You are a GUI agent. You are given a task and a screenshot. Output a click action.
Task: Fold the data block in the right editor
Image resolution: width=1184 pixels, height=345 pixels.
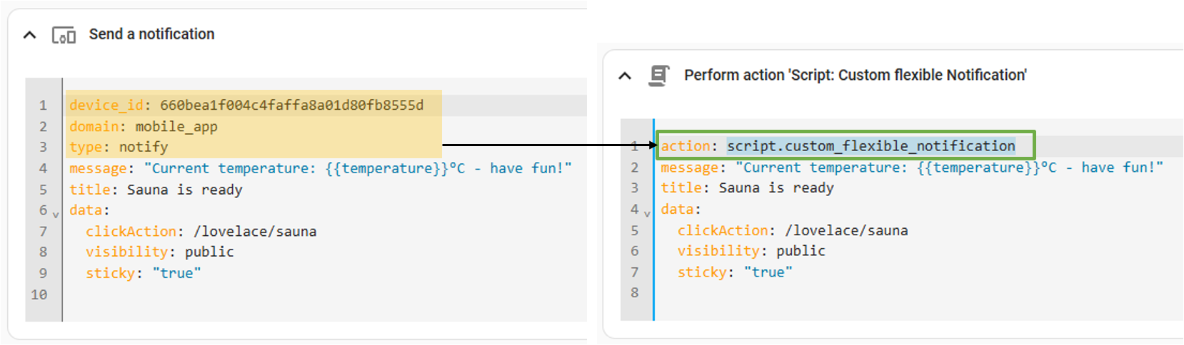pos(647,213)
